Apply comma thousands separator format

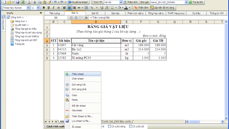pyautogui.click(x=97, y=8)
